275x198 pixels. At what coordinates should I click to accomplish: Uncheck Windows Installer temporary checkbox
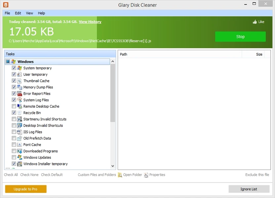click(14, 164)
